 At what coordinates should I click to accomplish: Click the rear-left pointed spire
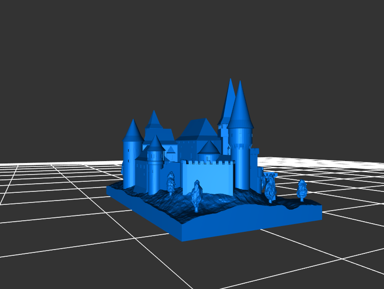point(154,119)
